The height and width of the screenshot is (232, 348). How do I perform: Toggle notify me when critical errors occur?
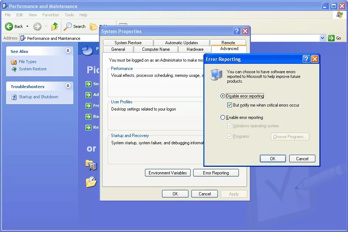click(230, 105)
